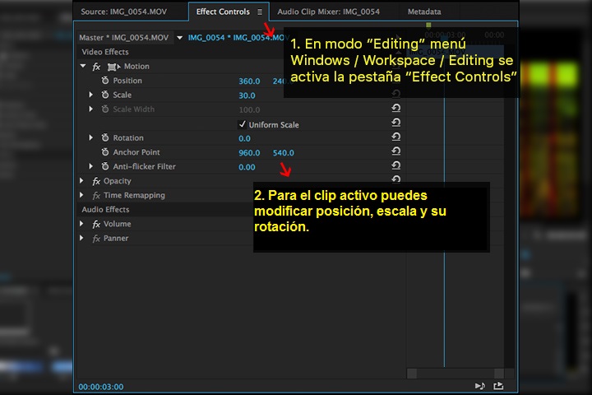Expand the Scale property

click(x=90, y=95)
